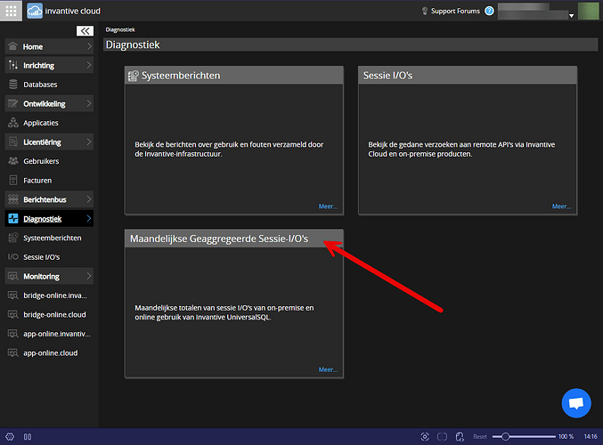This screenshot has width=603, height=445.
Task: Click Meer... link on Sessie I/O's card
Action: click(x=561, y=206)
